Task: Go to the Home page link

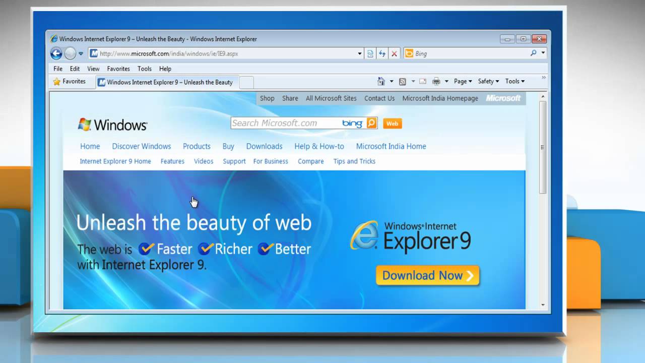Action: (90, 146)
